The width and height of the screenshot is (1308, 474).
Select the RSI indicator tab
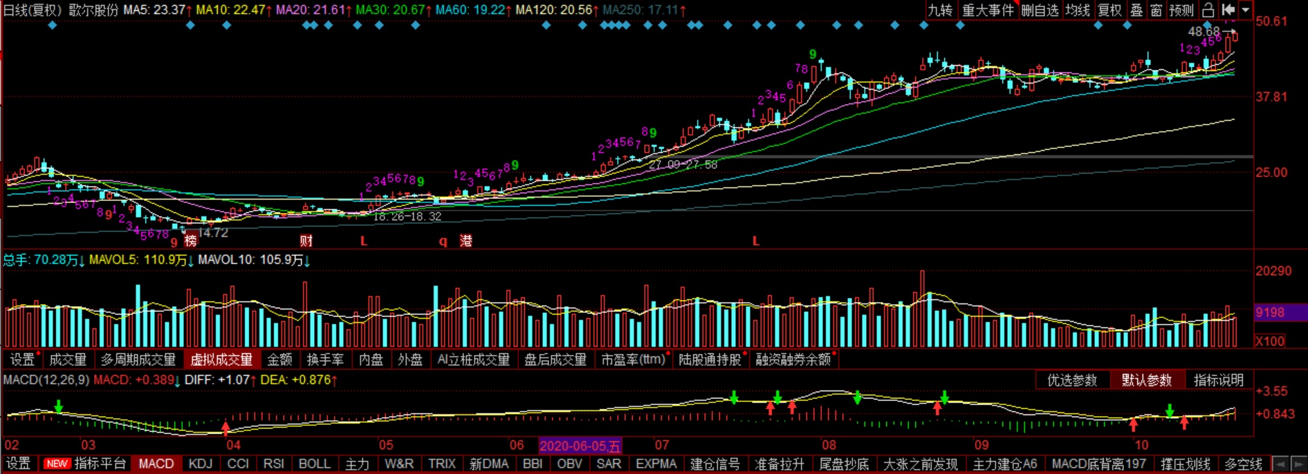(274, 464)
